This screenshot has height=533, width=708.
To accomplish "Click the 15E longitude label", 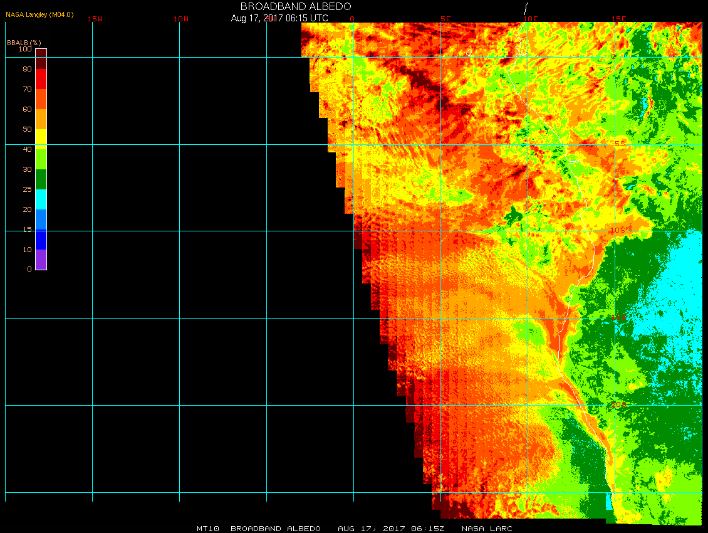I will point(619,19).
